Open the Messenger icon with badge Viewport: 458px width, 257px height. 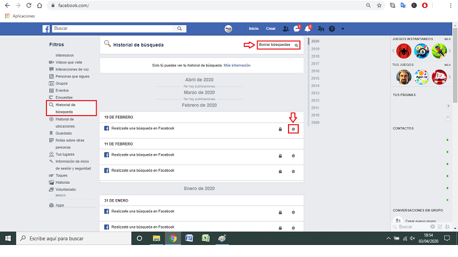297,29
